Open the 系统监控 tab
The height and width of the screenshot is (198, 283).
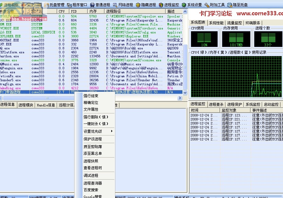(x=253, y=105)
